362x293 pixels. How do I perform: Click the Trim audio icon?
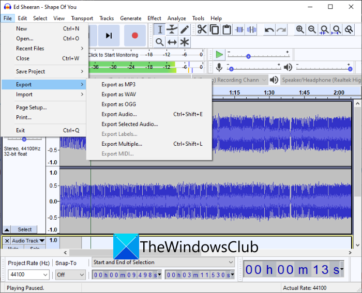point(239,29)
